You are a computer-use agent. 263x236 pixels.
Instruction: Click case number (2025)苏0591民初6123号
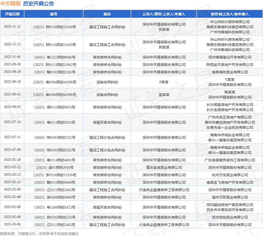tap(55, 218)
